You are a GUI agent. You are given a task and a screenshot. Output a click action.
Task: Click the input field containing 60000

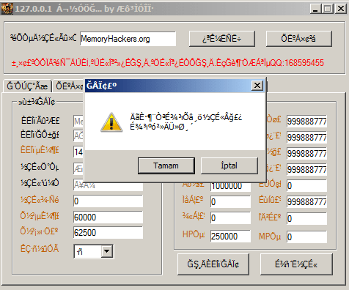pyautogui.click(x=108, y=217)
